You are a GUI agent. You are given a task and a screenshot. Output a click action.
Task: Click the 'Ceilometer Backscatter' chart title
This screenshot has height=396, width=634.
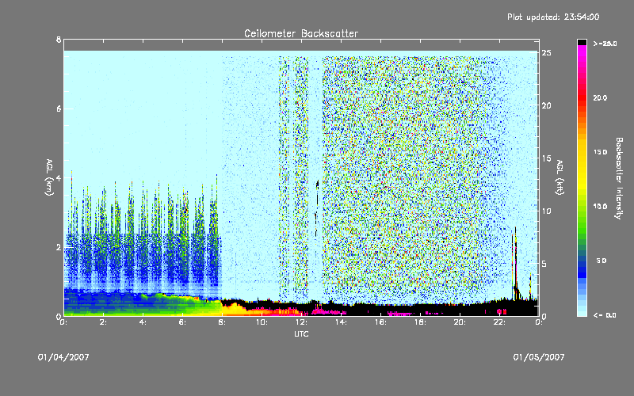301,33
